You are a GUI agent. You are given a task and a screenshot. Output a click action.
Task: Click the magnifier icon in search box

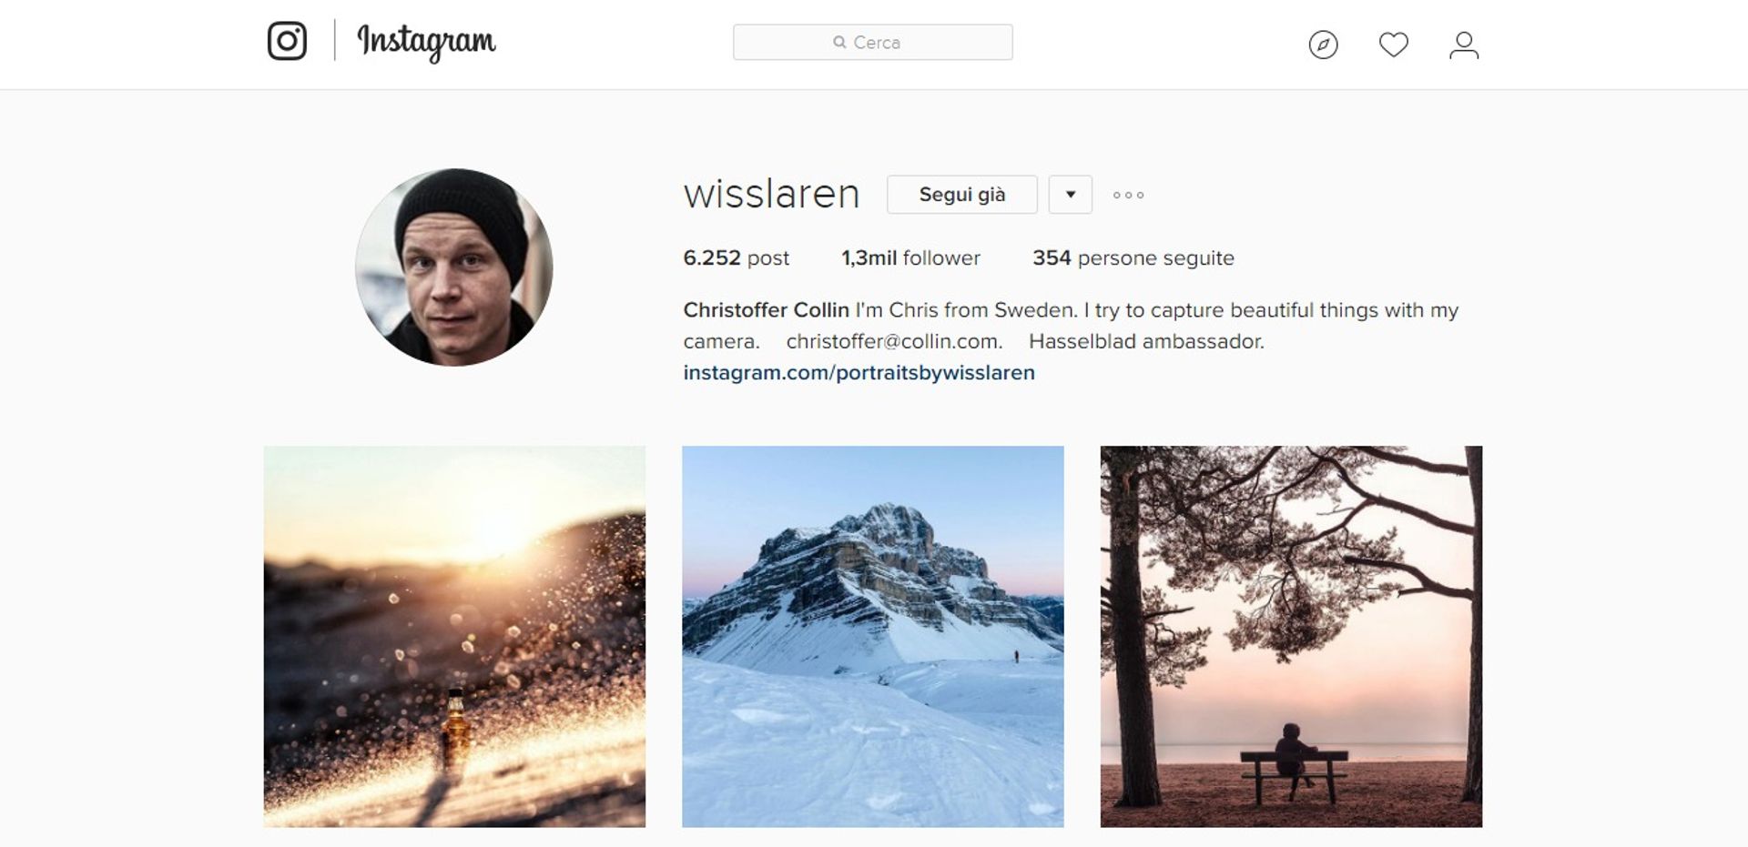(839, 42)
